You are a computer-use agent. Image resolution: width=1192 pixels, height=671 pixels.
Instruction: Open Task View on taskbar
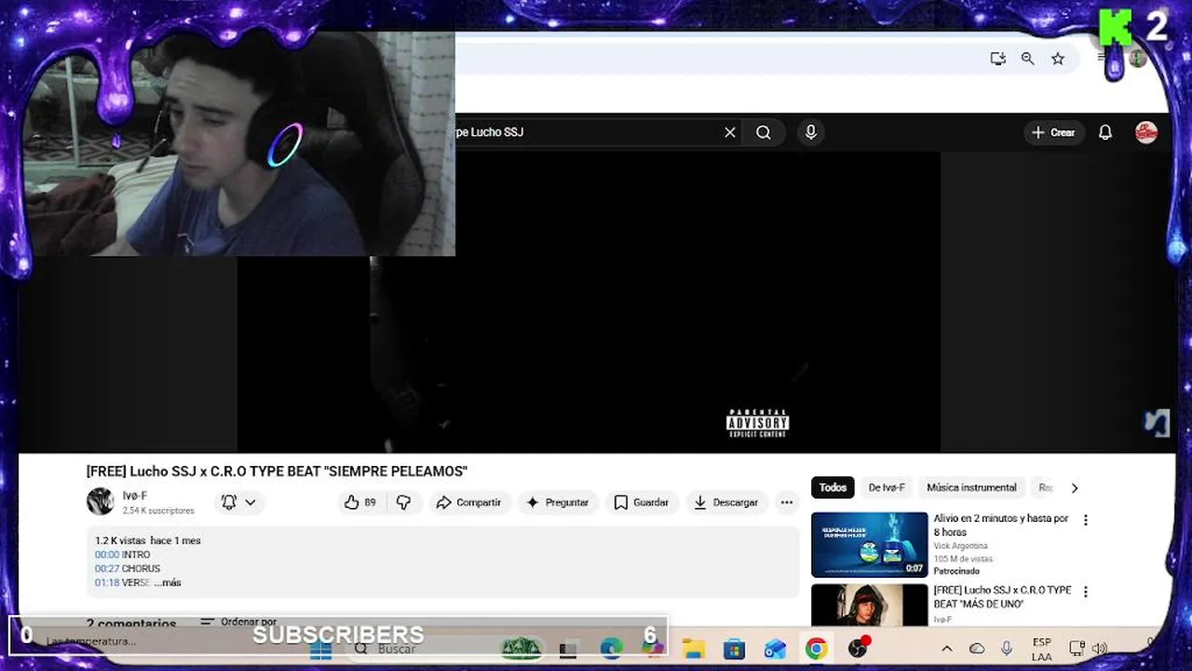pyautogui.click(x=569, y=649)
